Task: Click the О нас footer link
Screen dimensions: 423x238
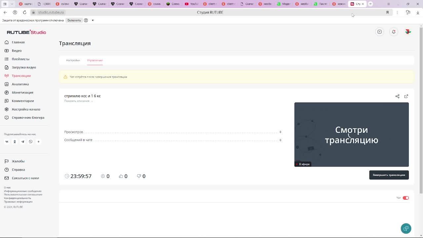Action: pyautogui.click(x=7, y=187)
